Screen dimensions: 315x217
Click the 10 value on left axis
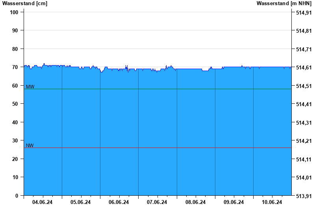[15, 177]
